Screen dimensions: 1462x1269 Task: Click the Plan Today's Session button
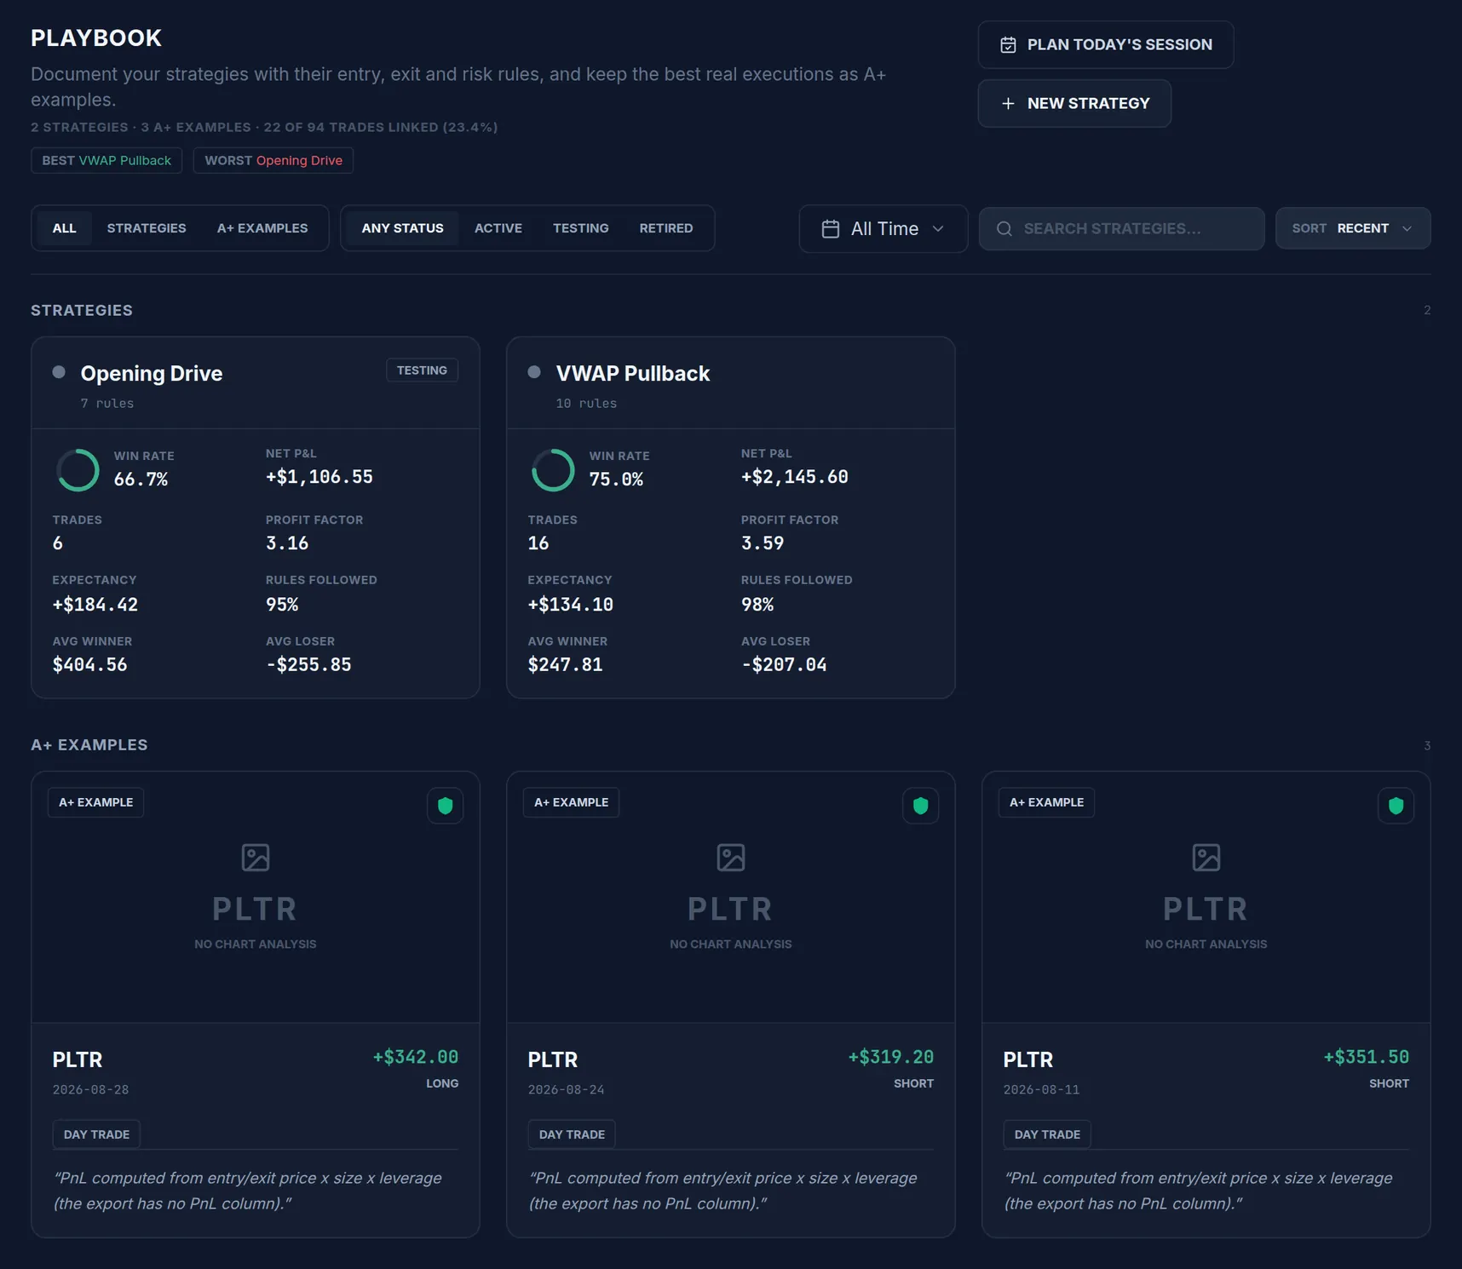click(x=1106, y=45)
